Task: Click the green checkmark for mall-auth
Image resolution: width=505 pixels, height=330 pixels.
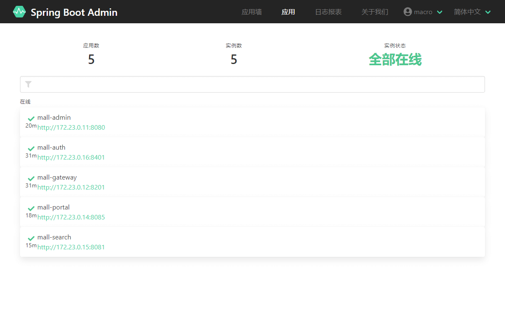Action: click(x=31, y=148)
